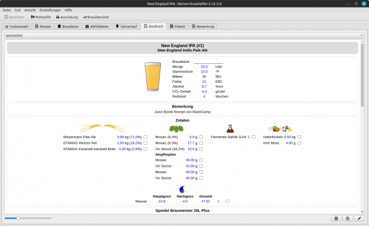Check the Irish Moss checkbox
The height and width of the screenshot is (226, 369).
pos(299,143)
